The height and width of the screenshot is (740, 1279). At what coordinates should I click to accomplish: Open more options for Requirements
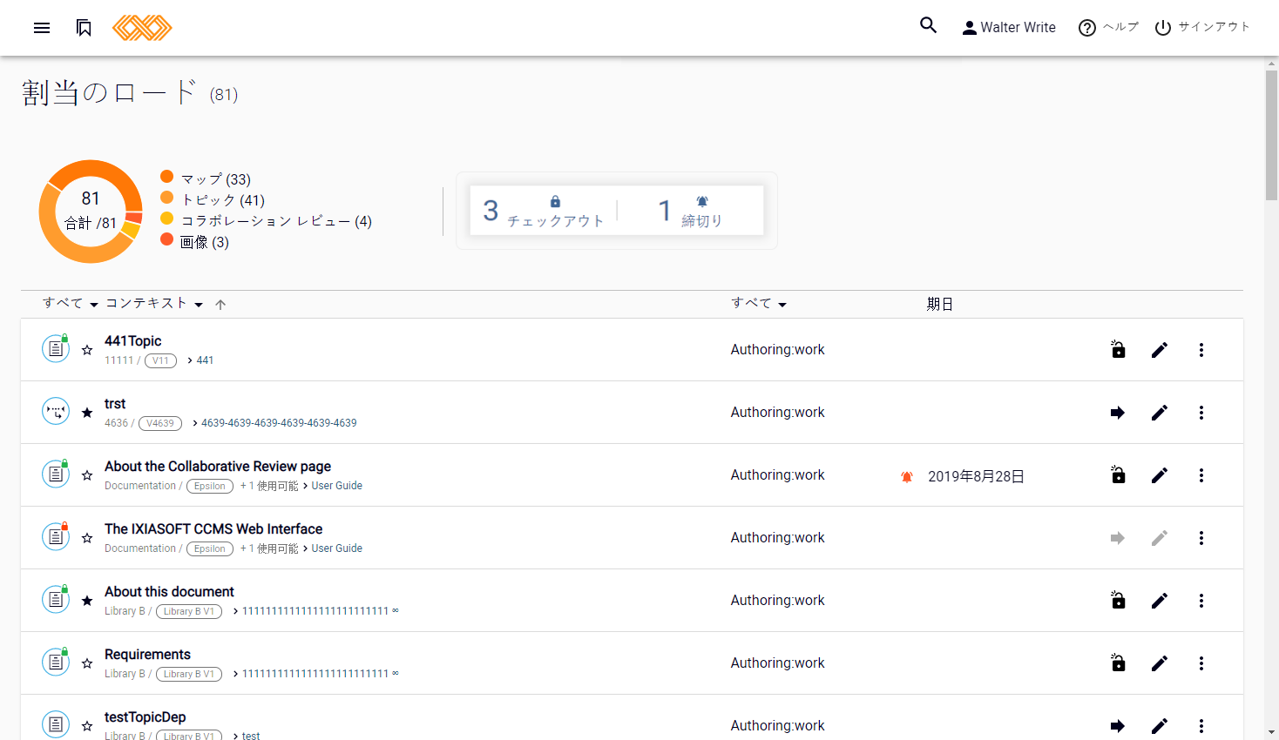[x=1201, y=663]
